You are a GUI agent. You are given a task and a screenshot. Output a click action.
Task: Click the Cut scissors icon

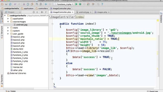24,4
